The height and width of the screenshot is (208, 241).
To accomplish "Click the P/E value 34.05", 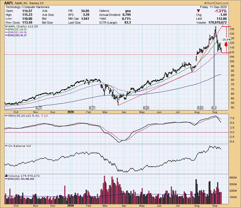I will (x=85, y=11).
